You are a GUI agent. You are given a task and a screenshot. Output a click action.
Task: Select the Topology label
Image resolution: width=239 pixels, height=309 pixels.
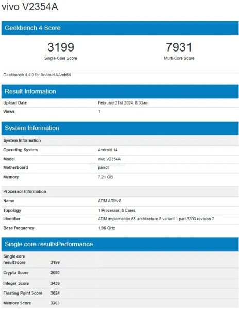point(12,210)
